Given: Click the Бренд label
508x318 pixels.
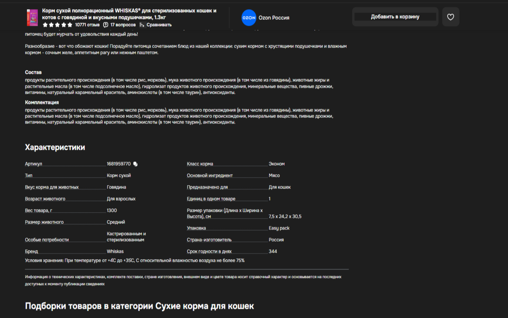Looking at the screenshot, I should 31,251.
